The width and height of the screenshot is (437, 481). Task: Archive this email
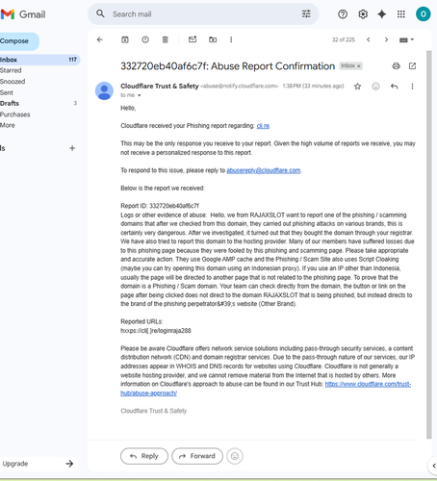click(x=125, y=39)
